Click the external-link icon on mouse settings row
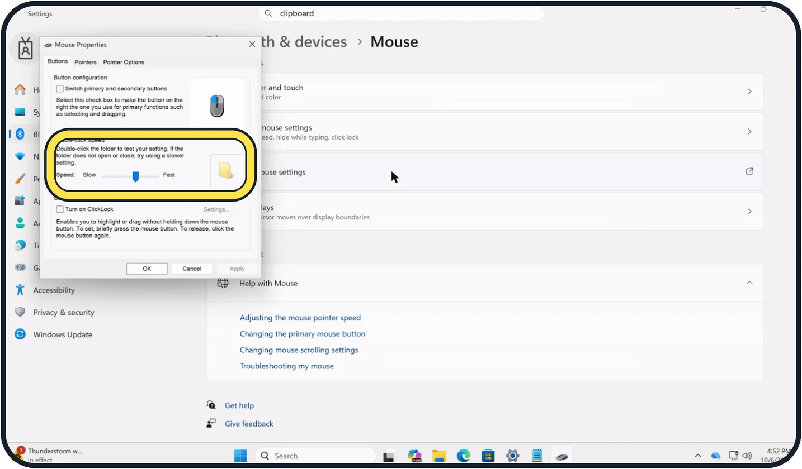The image size is (802, 469). [749, 172]
